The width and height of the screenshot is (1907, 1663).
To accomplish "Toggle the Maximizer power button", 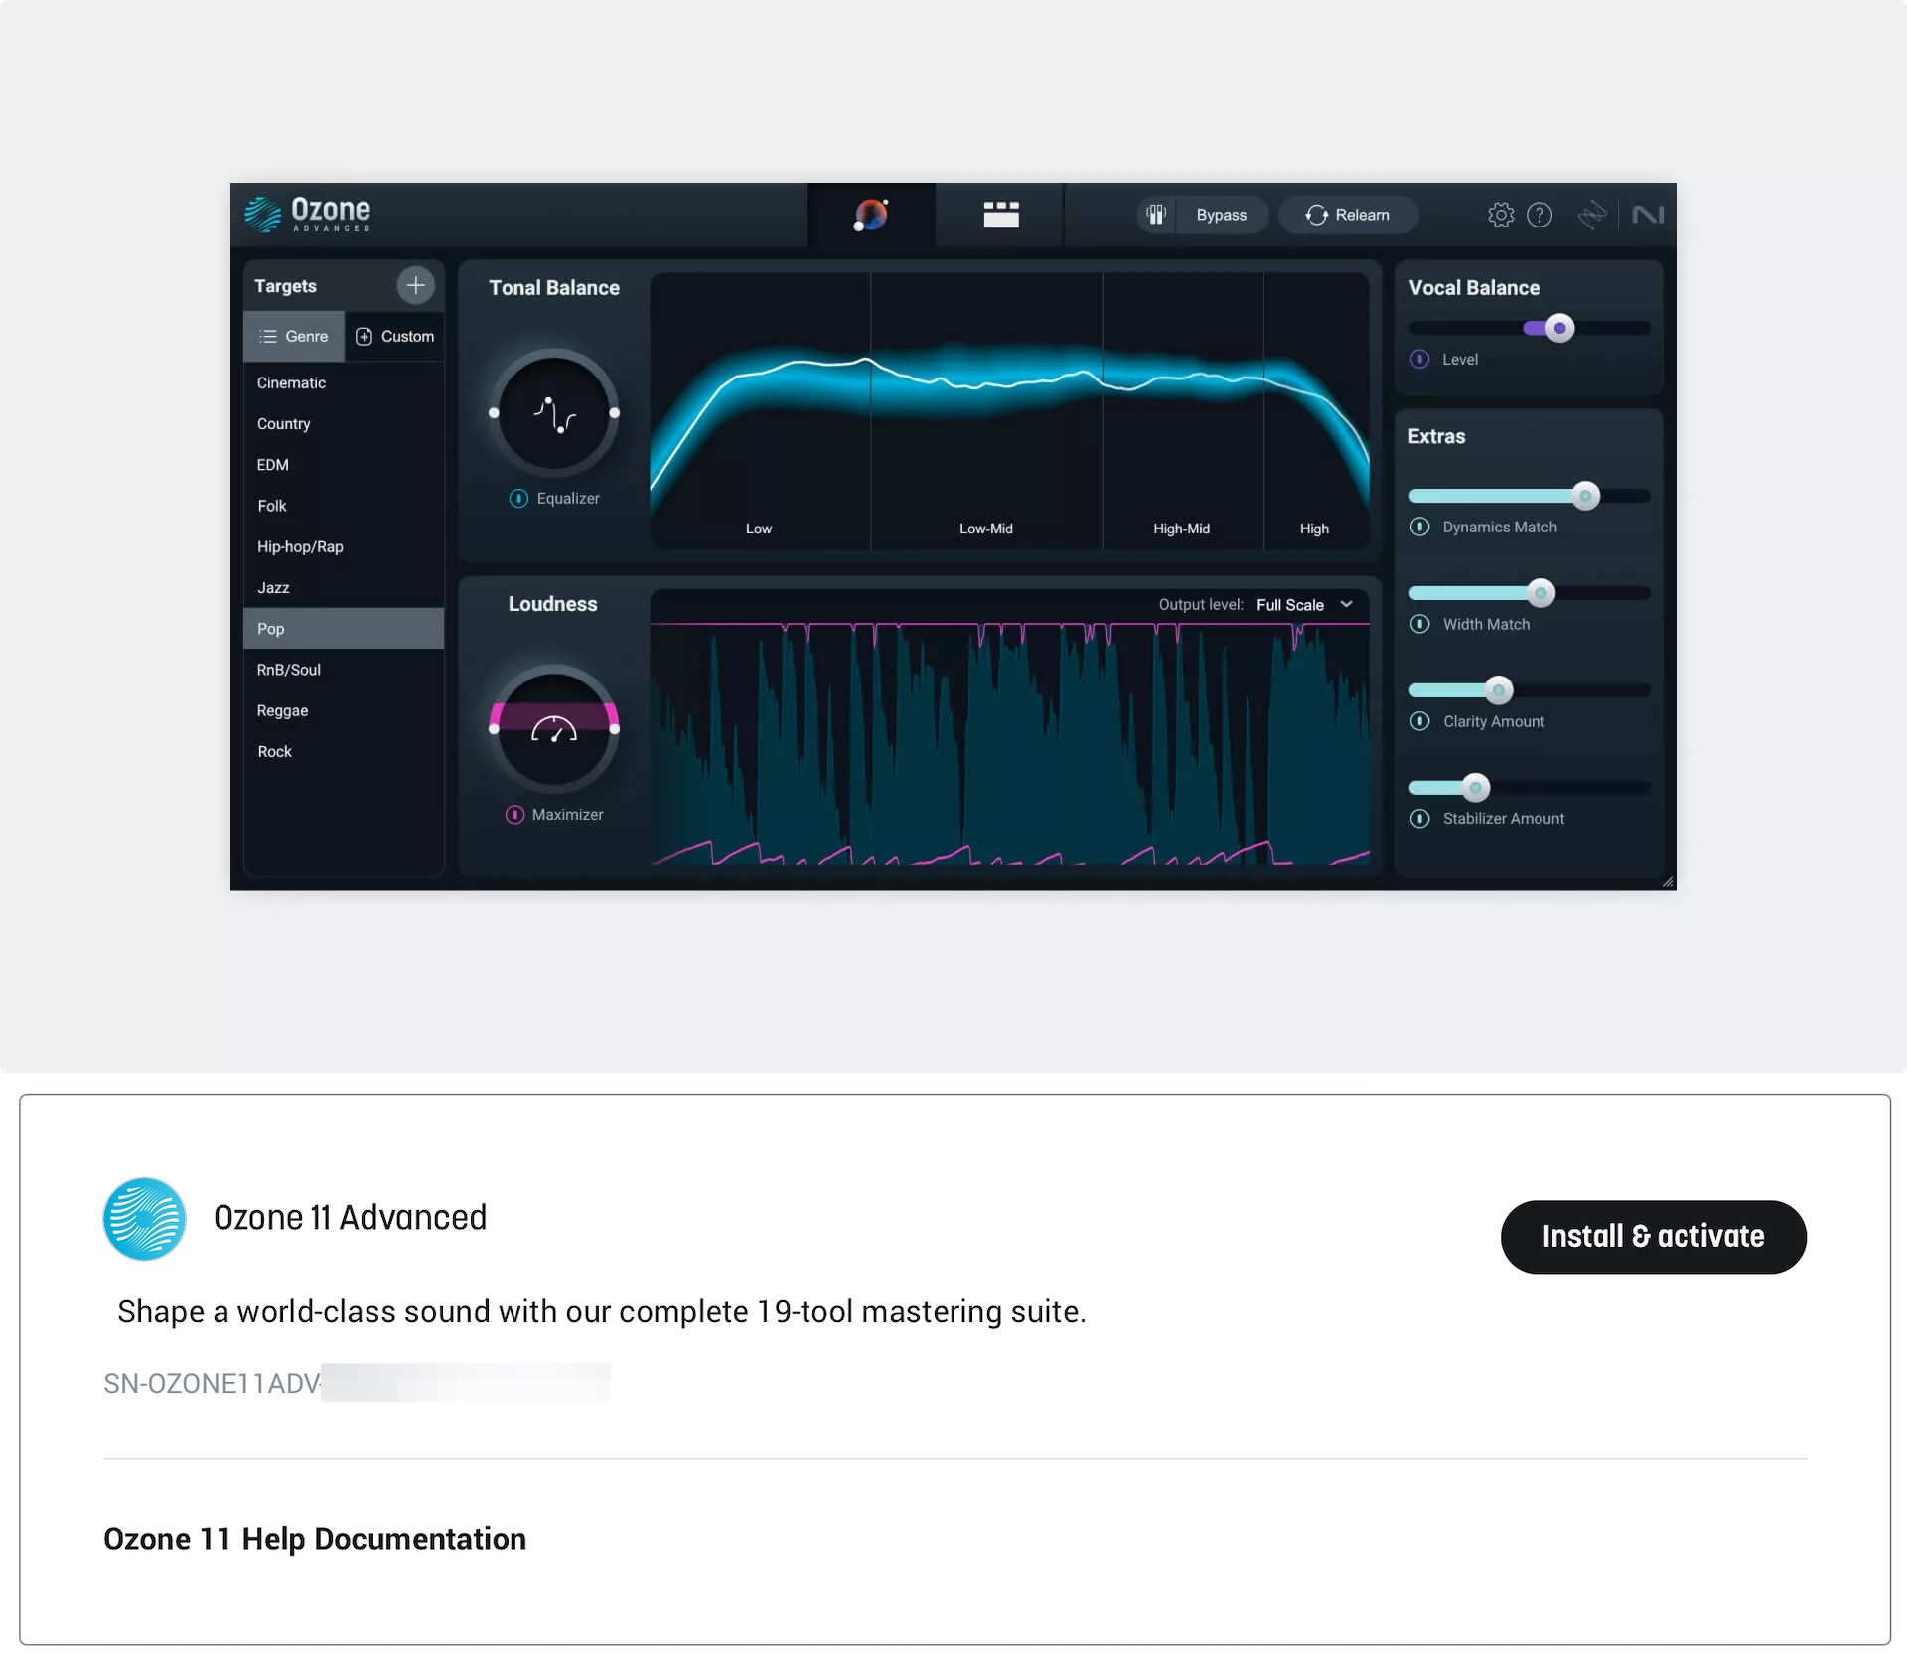I will pyautogui.click(x=514, y=814).
